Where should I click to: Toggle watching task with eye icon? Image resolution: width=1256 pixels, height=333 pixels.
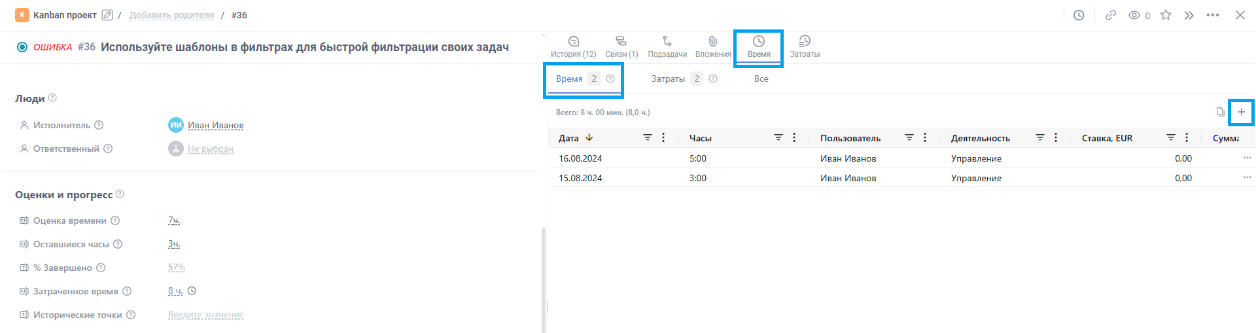1134,15
